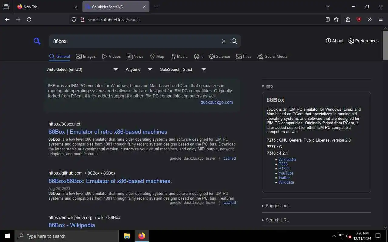Open the 86Box/86Box GitHub result
Viewport: 388px width, 242px height.
pos(110,181)
